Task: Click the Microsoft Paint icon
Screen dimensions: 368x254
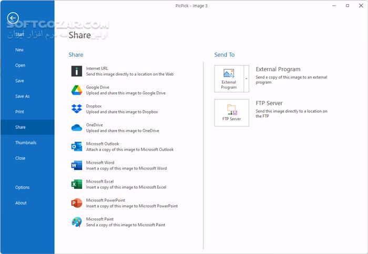Action: [77, 222]
